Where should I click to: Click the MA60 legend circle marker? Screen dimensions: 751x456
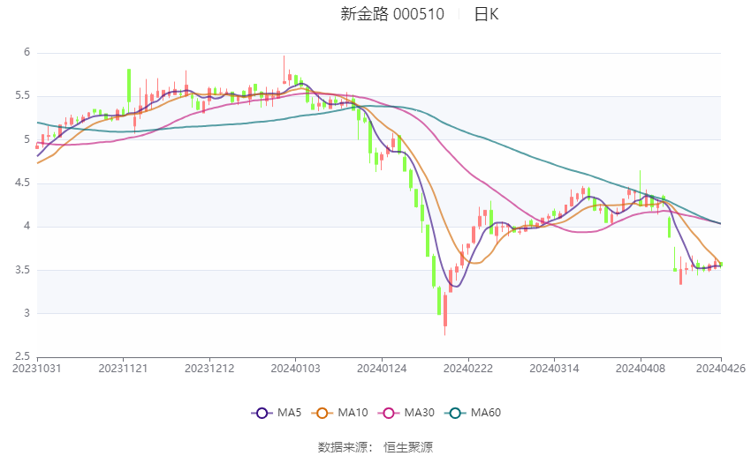point(457,412)
